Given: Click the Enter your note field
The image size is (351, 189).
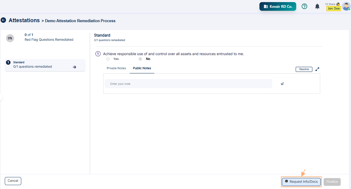Looking at the screenshot, I should click(189, 84).
